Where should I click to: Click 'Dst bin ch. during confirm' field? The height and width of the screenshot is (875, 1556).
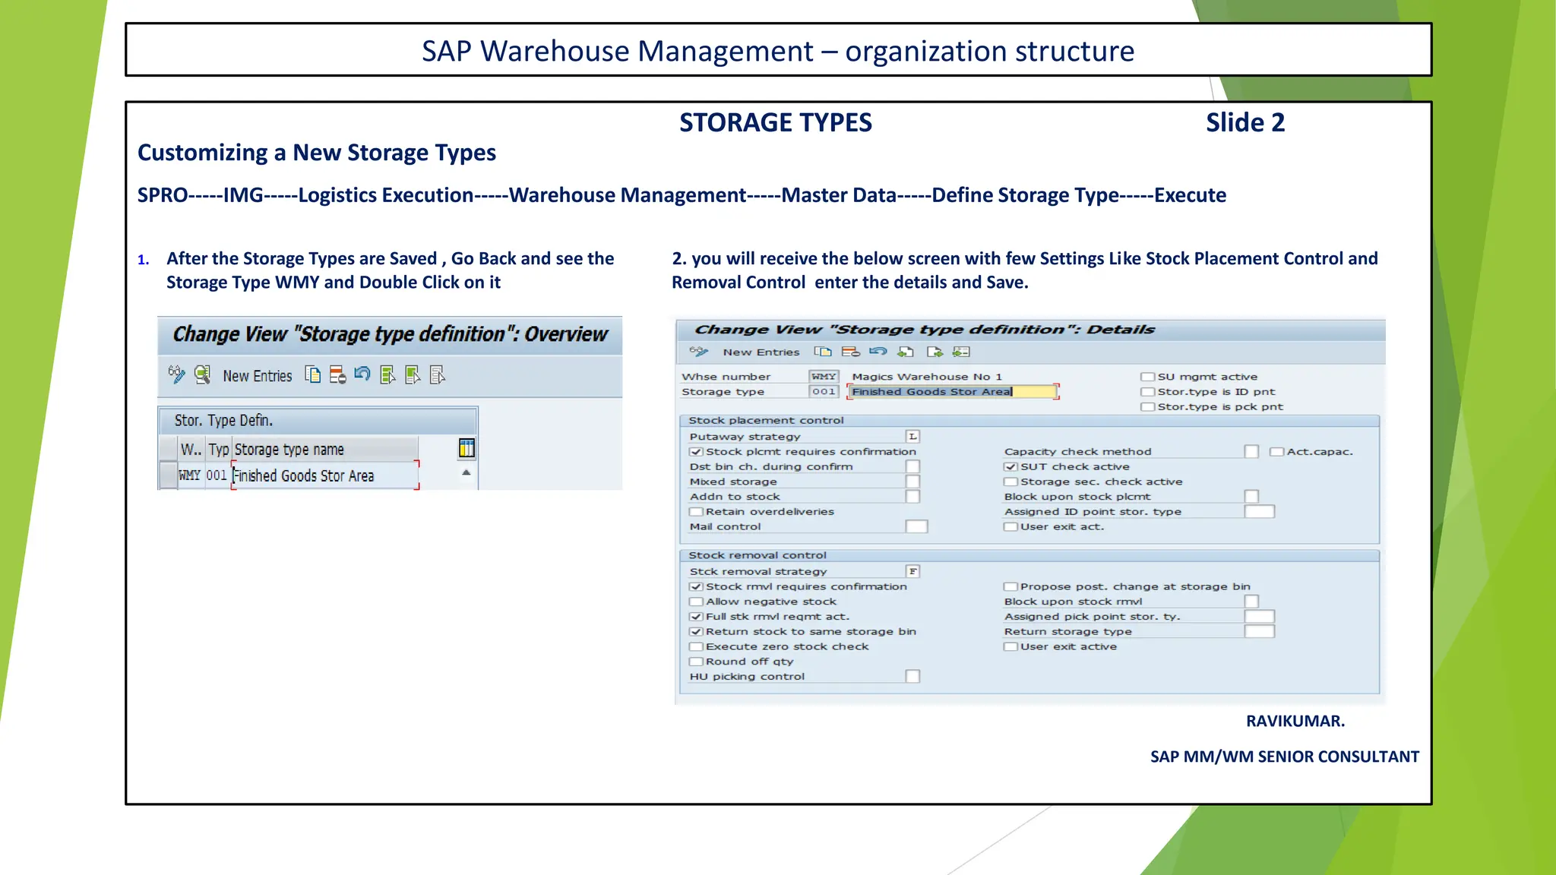click(x=912, y=466)
